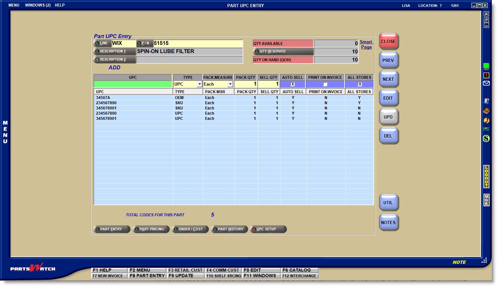Uncheck the AUTO SELL checkbox
The height and width of the screenshot is (286, 497).
click(292, 84)
